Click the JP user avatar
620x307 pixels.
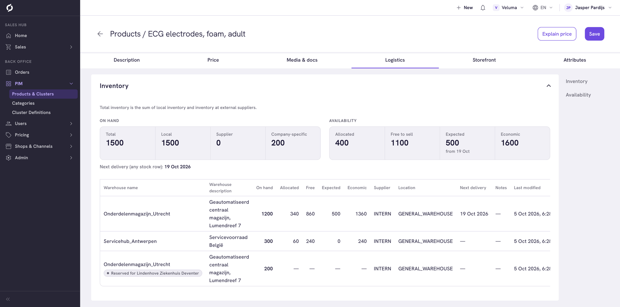coord(568,7)
